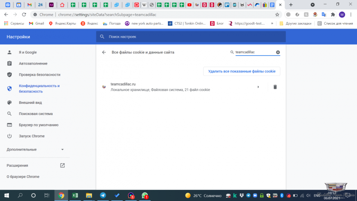Focus the 'Поиск настроек' search field
Viewport: 357px width, 201px height.
191,37
